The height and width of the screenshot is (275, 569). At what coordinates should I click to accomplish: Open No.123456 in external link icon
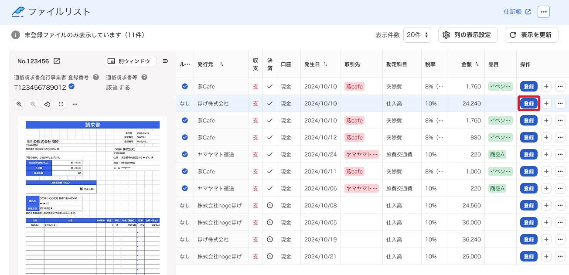[x=57, y=61]
